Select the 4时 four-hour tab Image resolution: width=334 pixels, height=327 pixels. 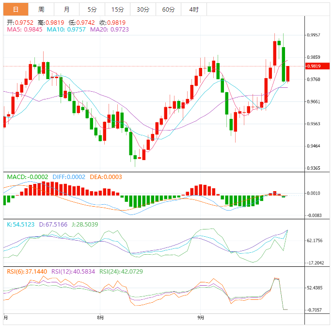pos(194,9)
